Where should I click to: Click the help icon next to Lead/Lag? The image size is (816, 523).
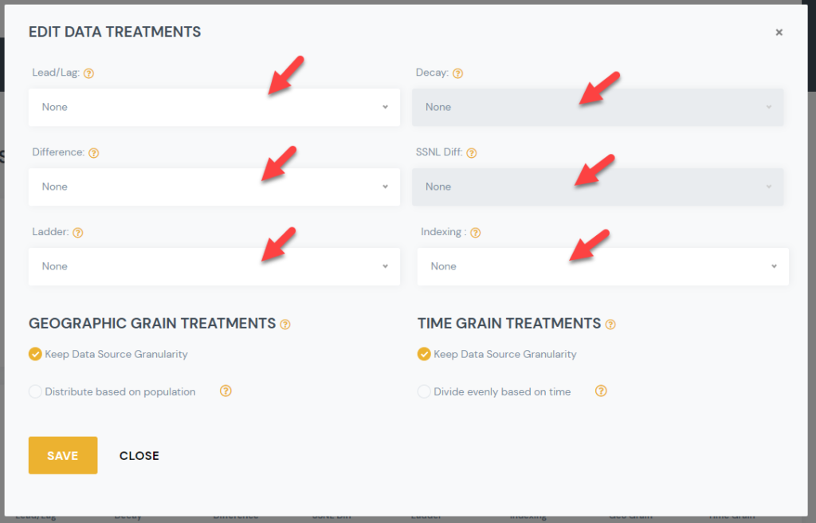[x=89, y=73]
